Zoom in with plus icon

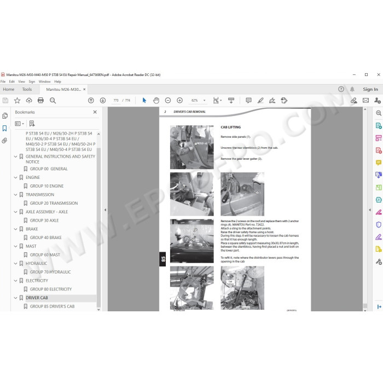coord(180,100)
